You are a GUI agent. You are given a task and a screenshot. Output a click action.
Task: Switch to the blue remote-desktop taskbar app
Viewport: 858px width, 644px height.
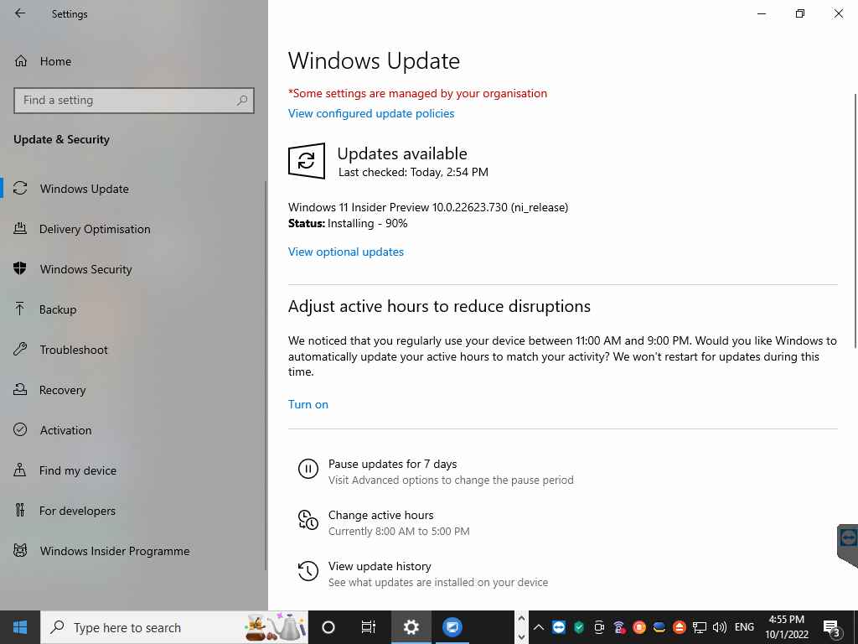(x=452, y=627)
